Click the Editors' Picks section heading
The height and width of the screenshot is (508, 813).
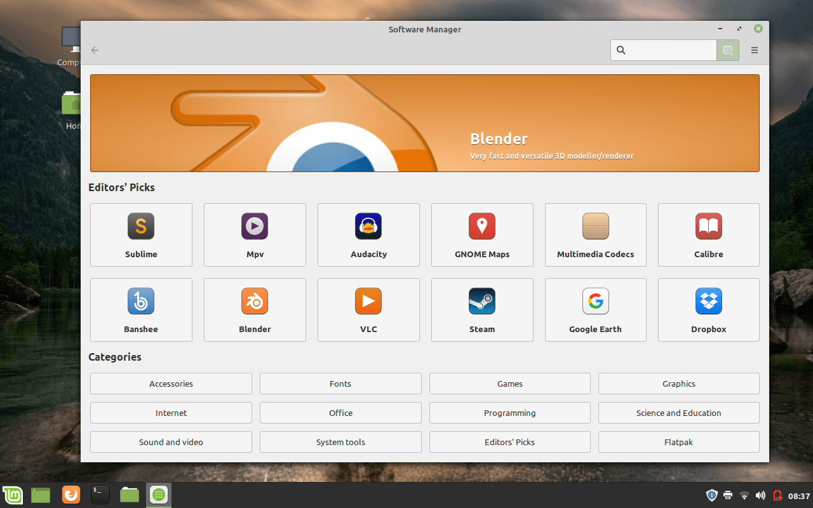[x=121, y=187]
